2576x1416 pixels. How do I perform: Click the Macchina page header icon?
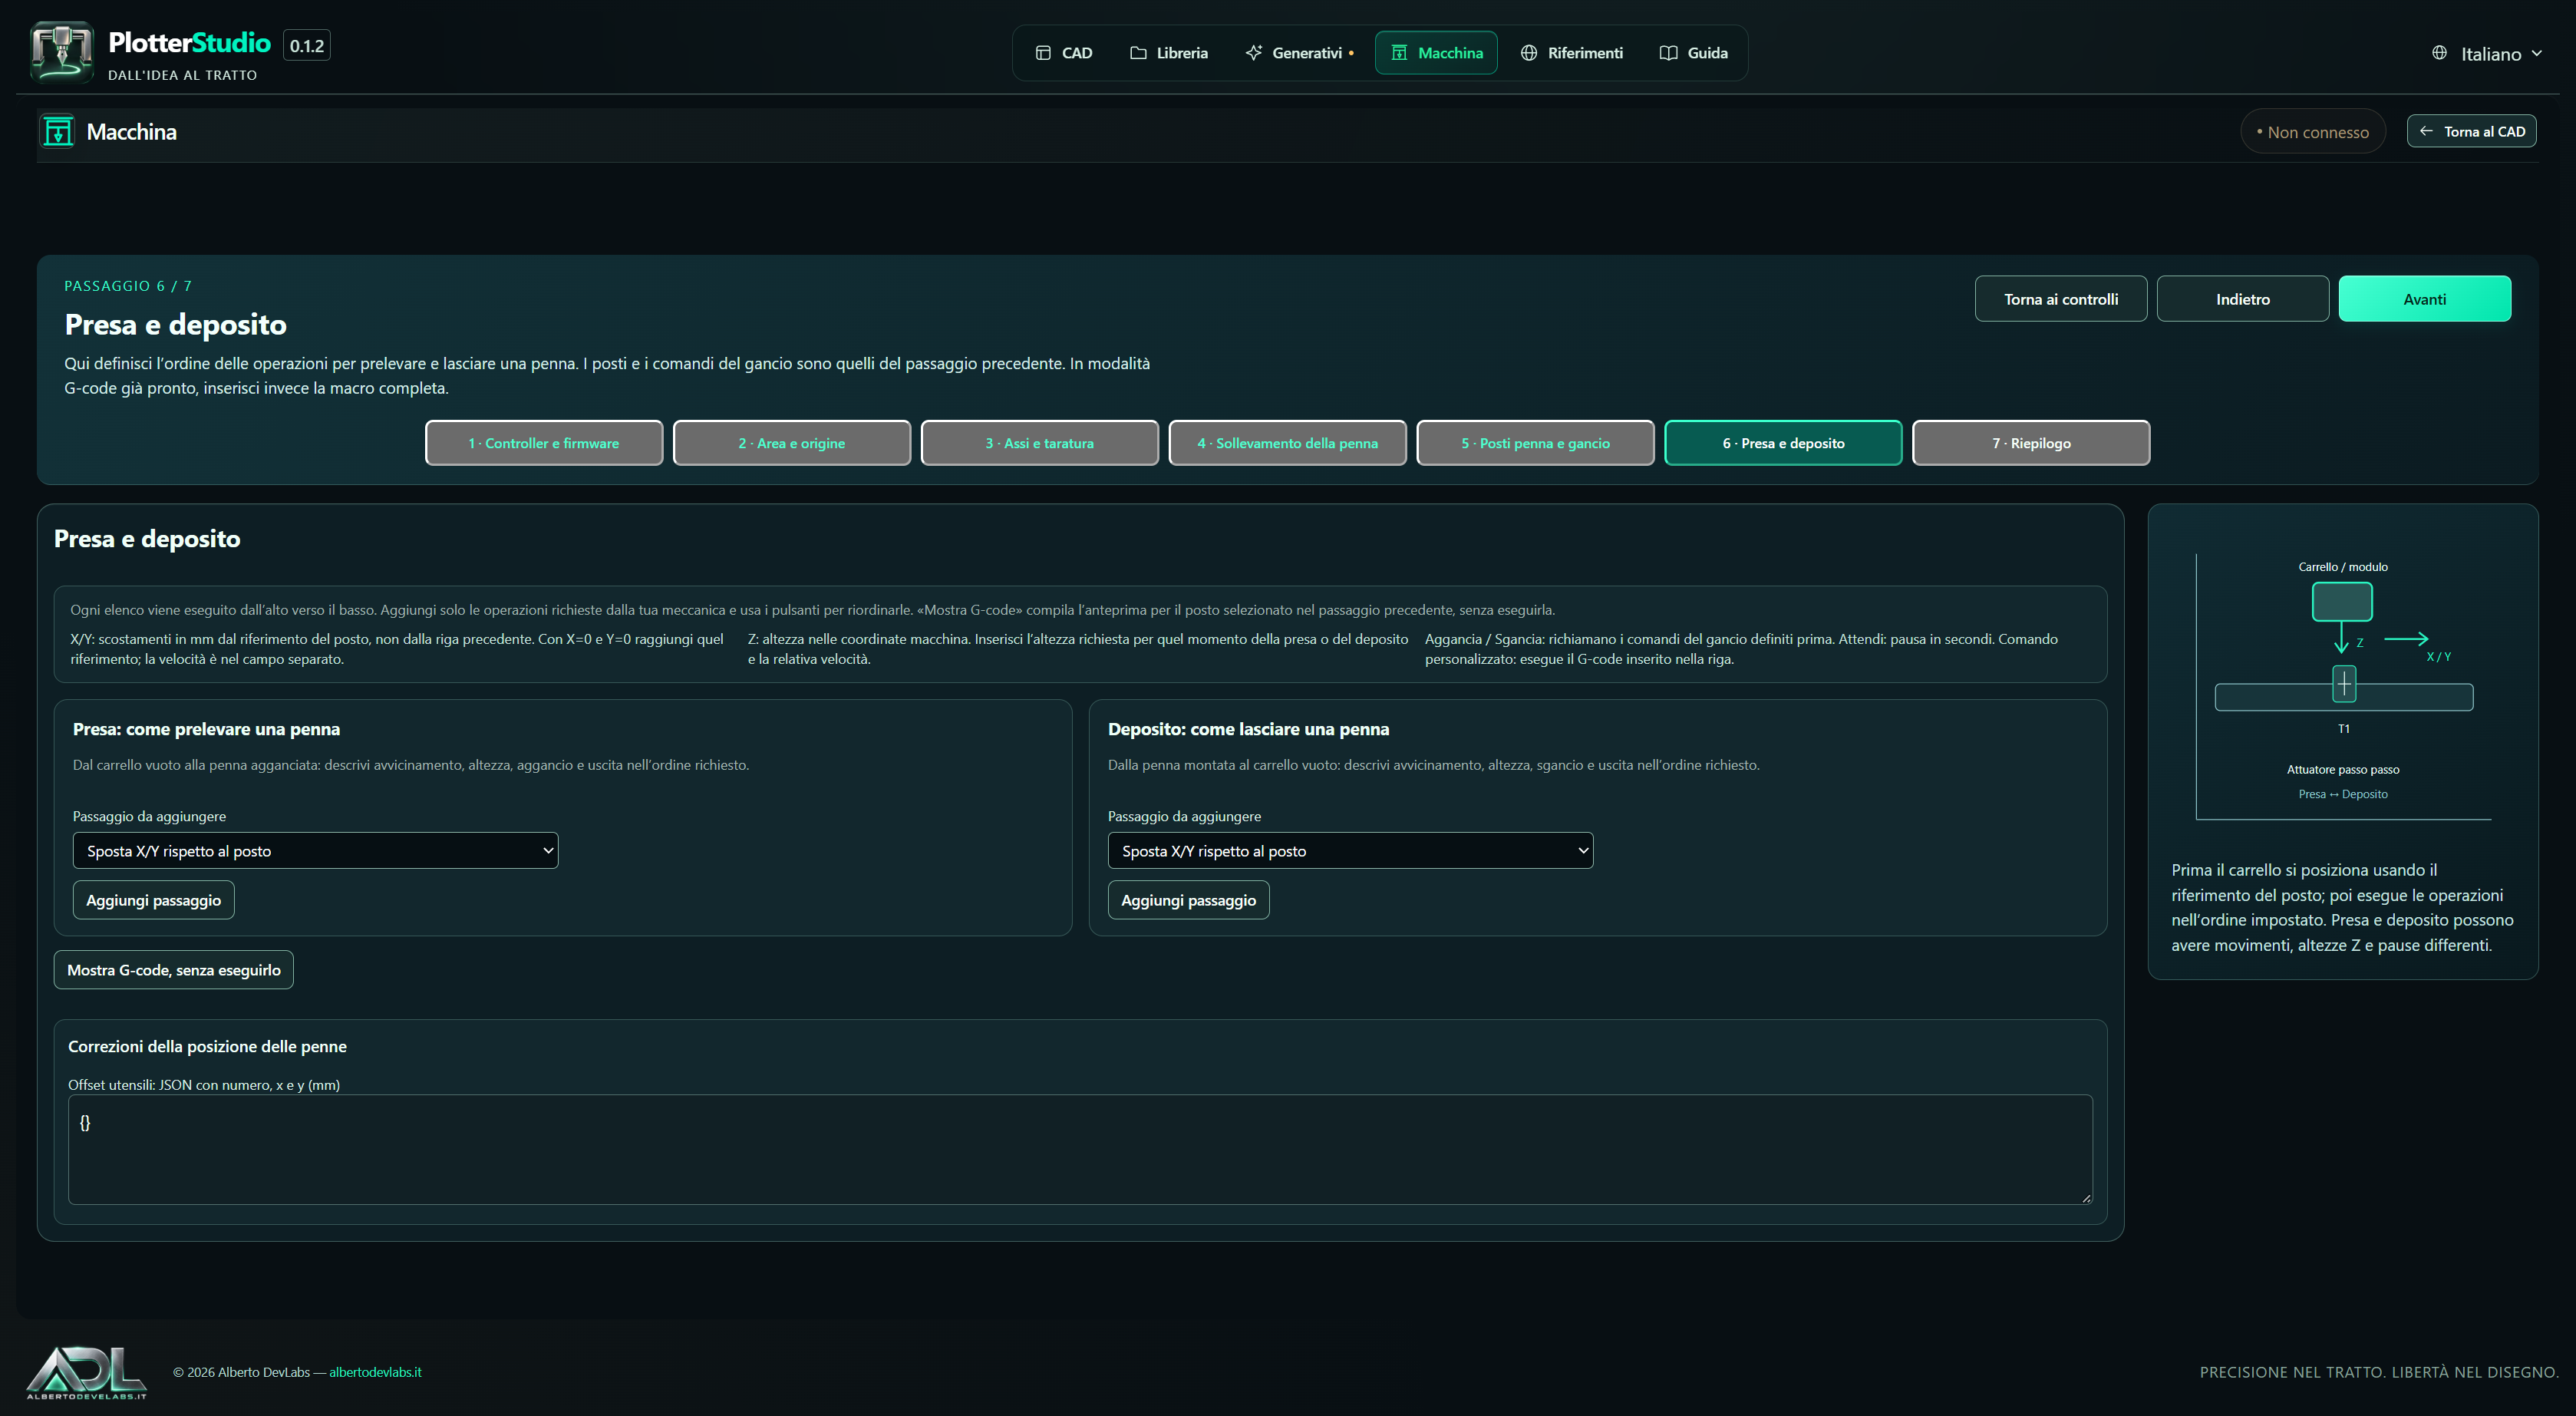coord(58,131)
